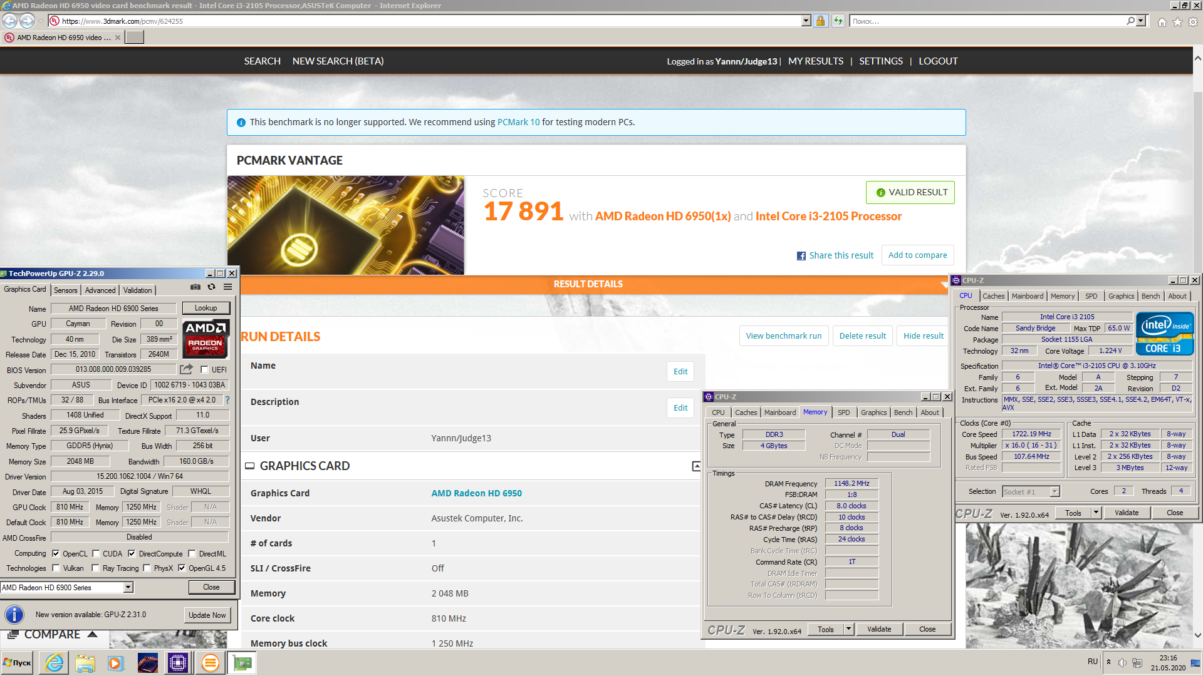Open SPD tab in CPU-Z Memory window
This screenshot has width=1203, height=676.
click(x=844, y=412)
